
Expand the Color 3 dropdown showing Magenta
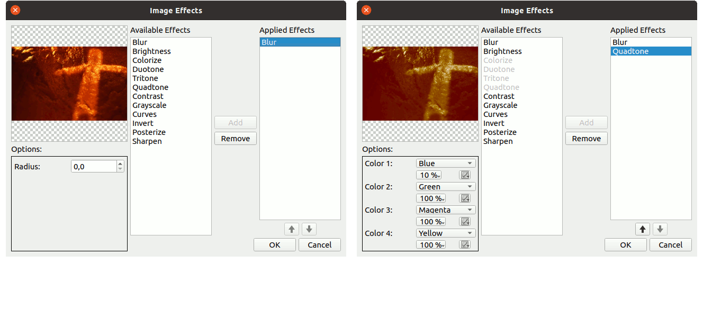[445, 210]
